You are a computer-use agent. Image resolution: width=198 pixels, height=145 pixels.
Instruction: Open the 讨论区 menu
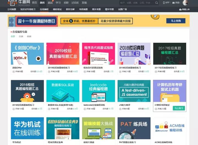75,3
